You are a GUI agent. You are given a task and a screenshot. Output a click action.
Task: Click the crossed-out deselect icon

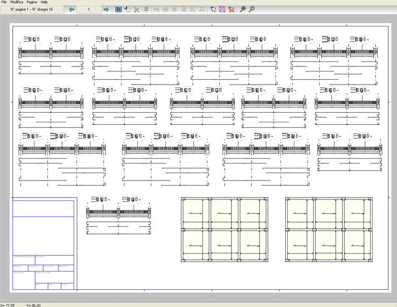(x=232, y=9)
